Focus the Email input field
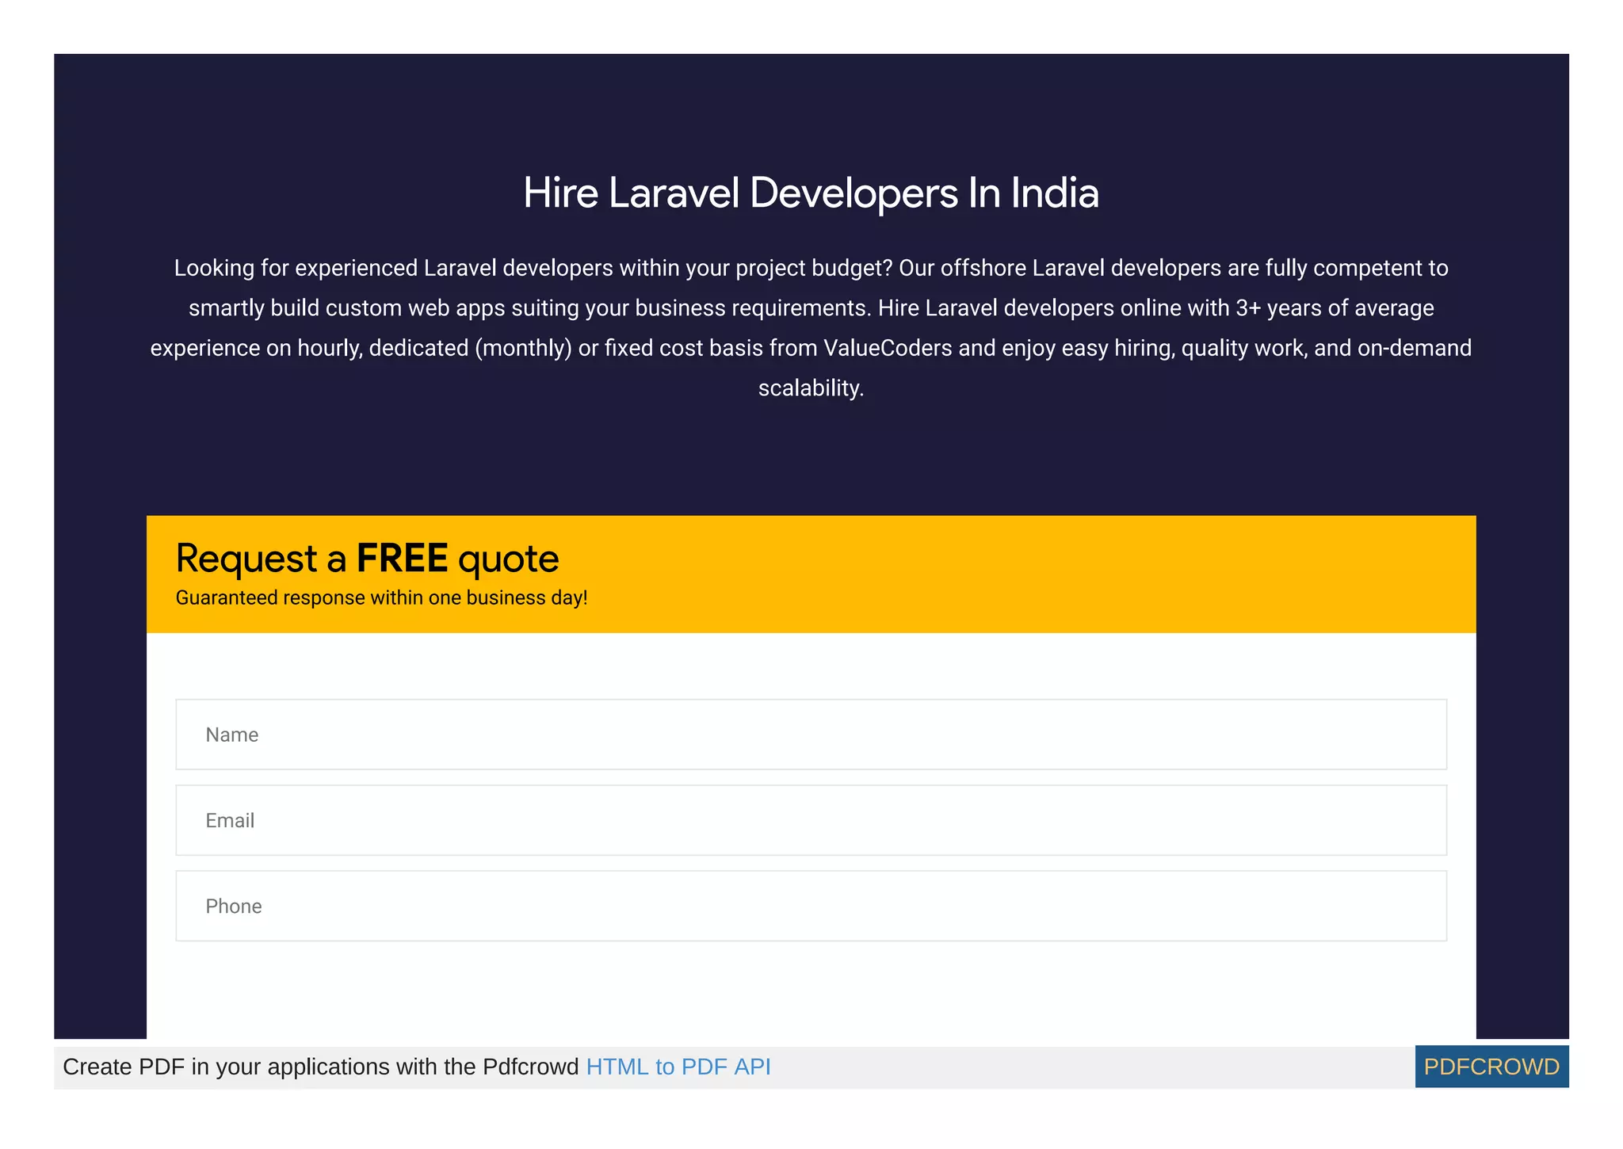 pos(811,820)
